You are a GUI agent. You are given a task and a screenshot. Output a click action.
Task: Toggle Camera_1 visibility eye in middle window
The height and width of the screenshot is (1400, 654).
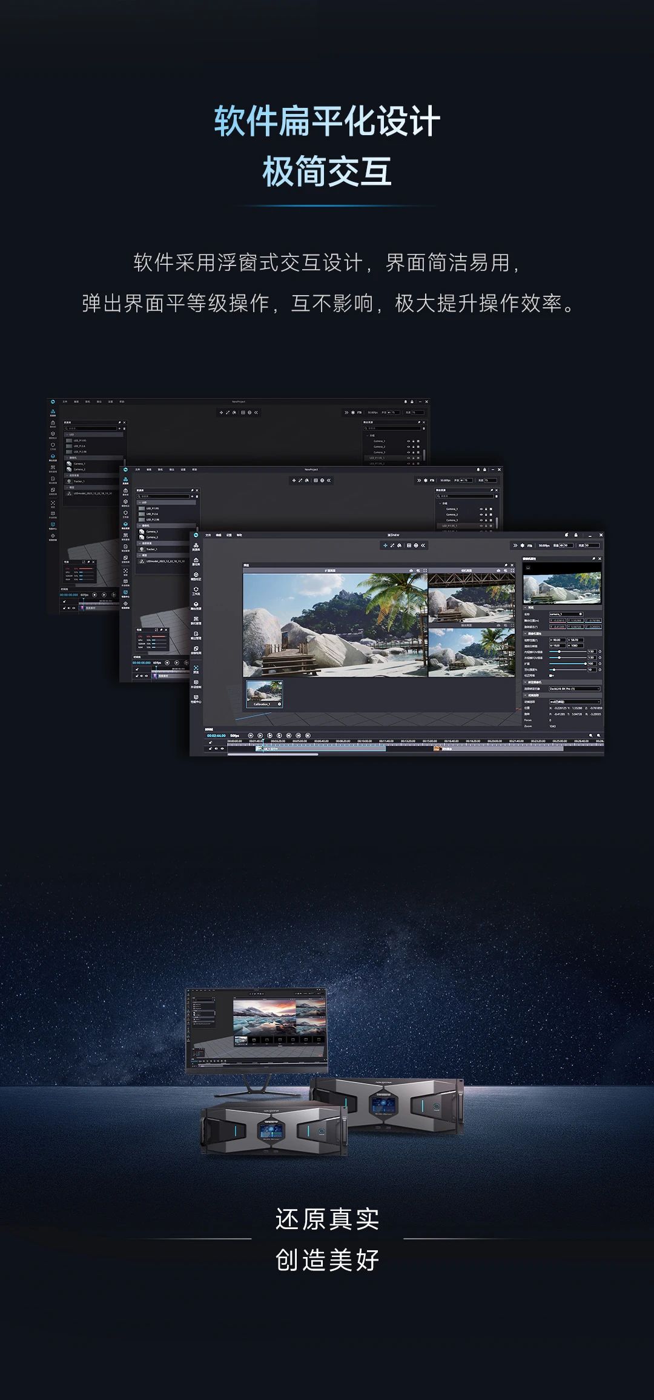coord(481,509)
